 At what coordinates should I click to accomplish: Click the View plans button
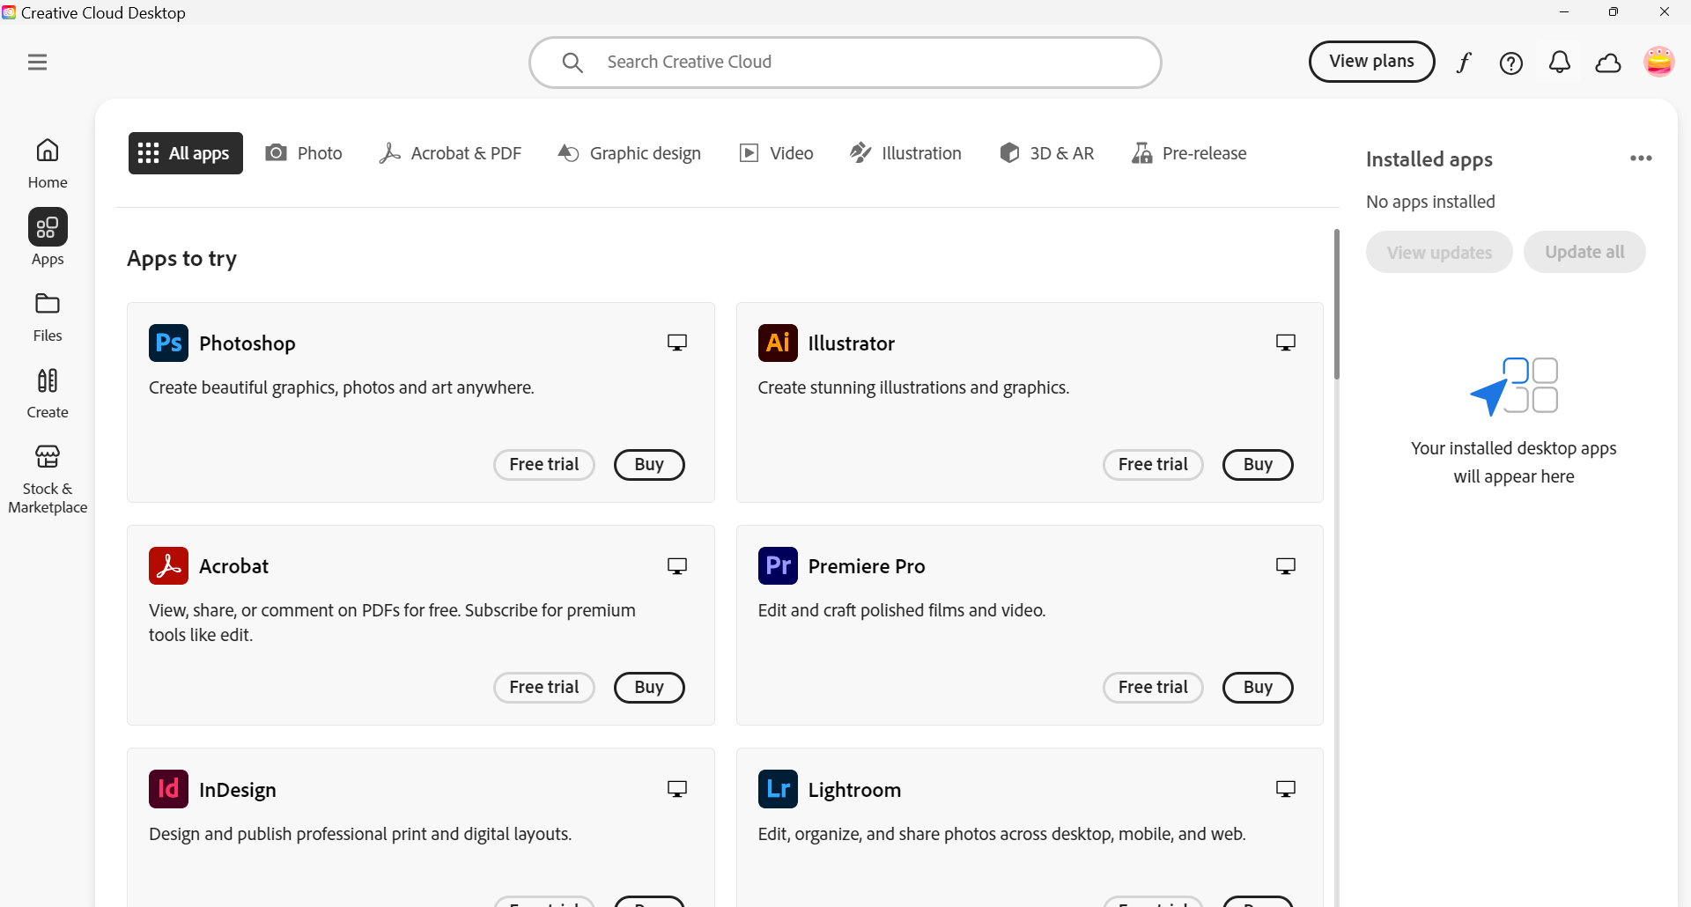tap(1371, 62)
